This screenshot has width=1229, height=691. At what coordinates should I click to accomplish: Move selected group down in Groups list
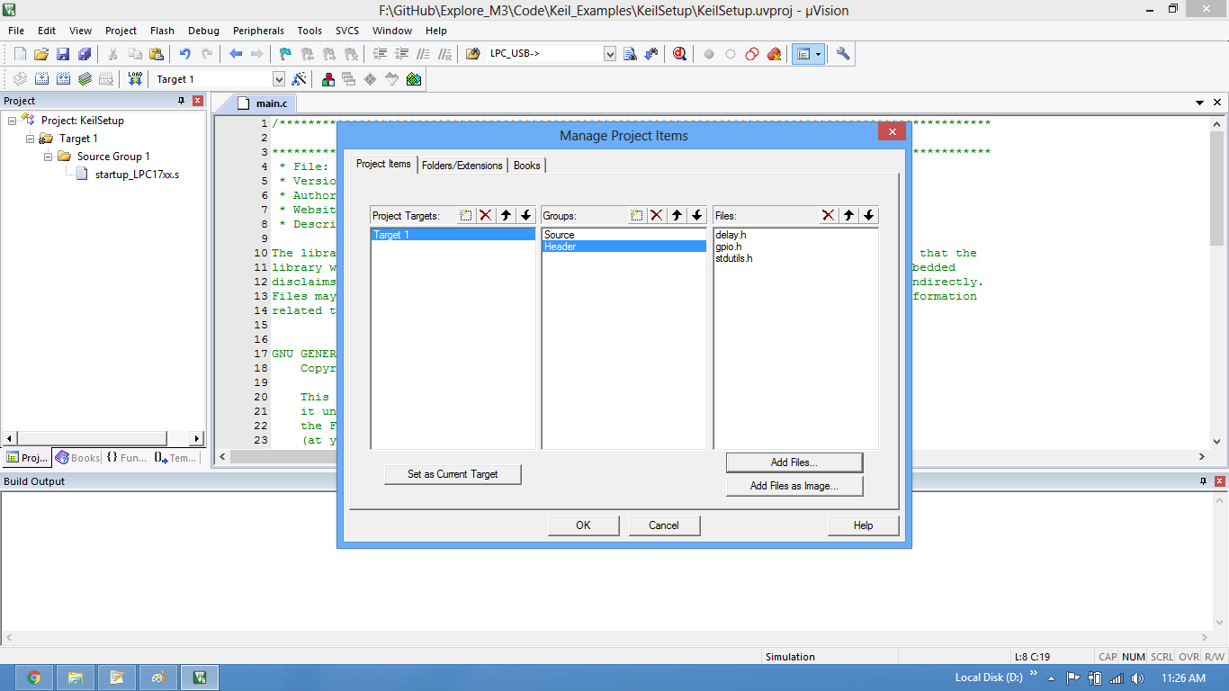696,216
